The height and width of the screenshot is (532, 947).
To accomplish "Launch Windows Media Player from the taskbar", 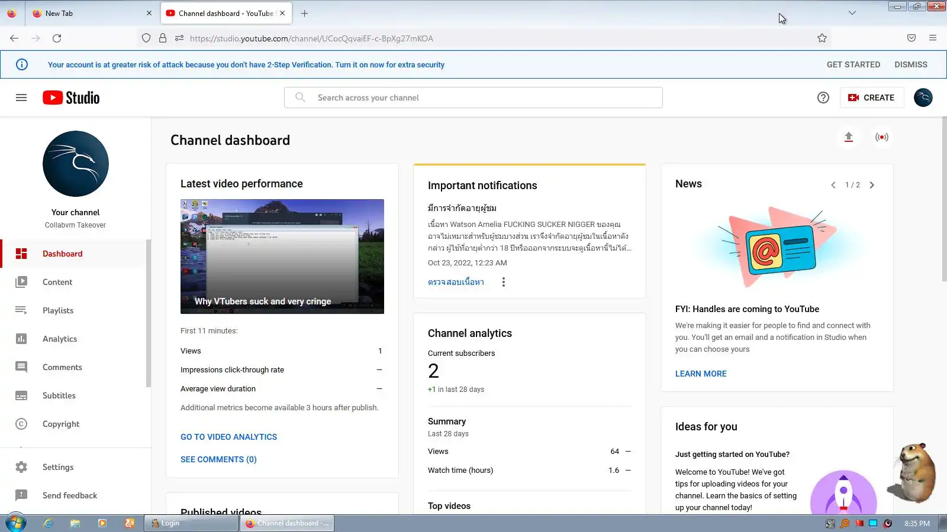I will (x=102, y=523).
